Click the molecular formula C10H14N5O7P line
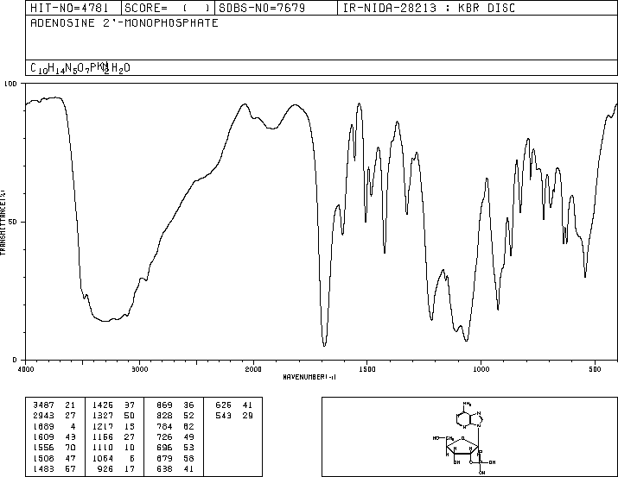This screenshot has width=618, height=477. point(80,68)
